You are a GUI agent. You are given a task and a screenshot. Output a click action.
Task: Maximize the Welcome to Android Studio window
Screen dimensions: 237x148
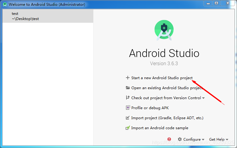(216, 3)
